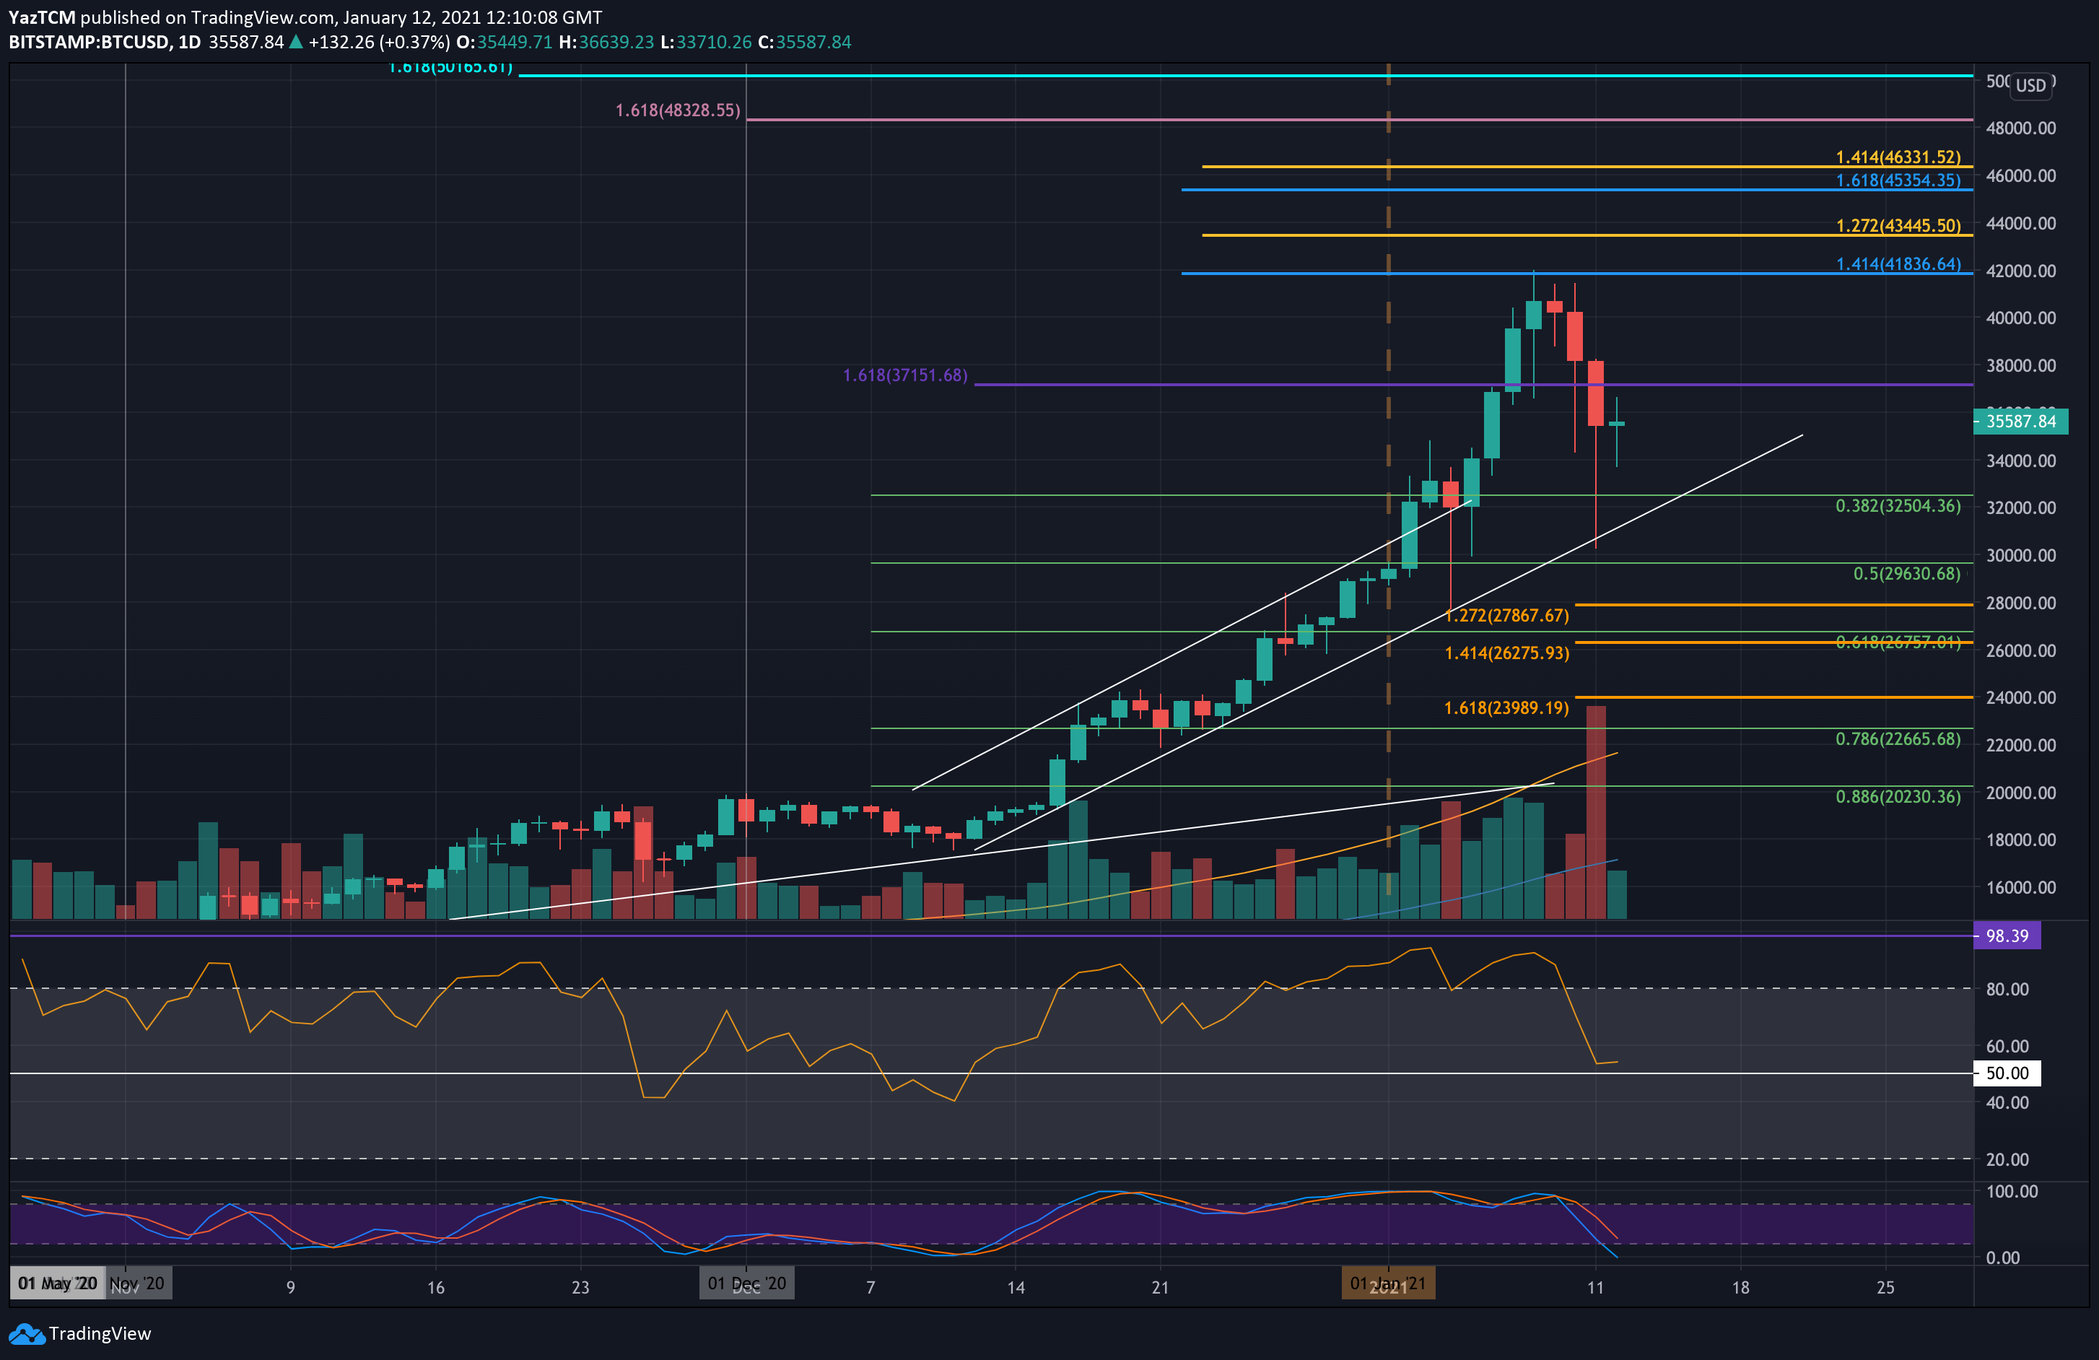2099x1360 pixels.
Task: Click the 30000.00 price axis label
Action: point(2020,556)
